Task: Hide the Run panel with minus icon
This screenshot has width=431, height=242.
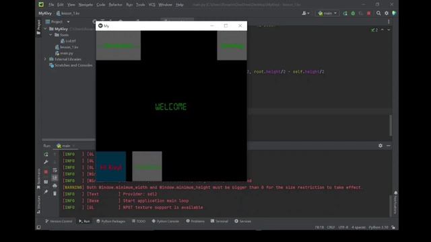Action: [x=389, y=146]
